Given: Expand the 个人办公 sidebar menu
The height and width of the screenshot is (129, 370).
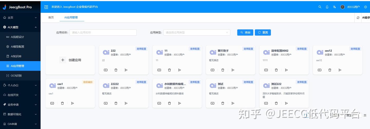Looking at the screenshot, I should (20, 85).
